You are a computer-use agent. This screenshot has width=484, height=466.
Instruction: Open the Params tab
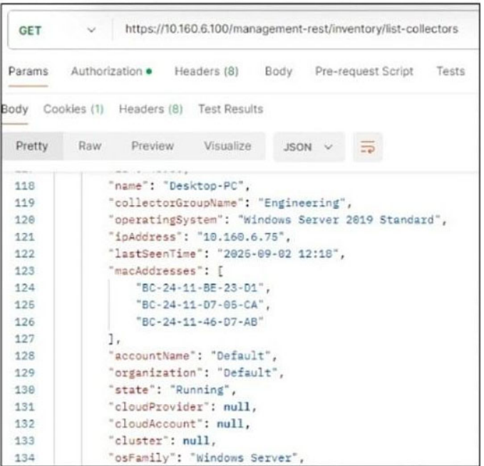pos(28,71)
